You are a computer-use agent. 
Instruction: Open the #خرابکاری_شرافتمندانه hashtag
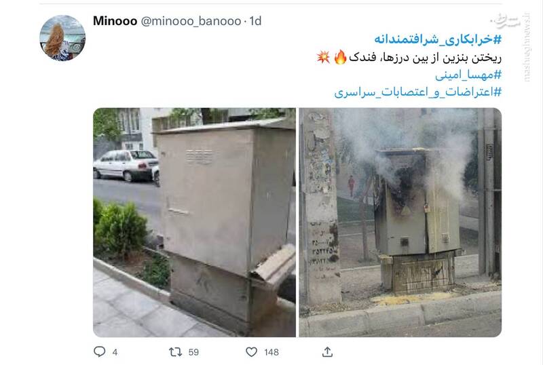(x=438, y=39)
